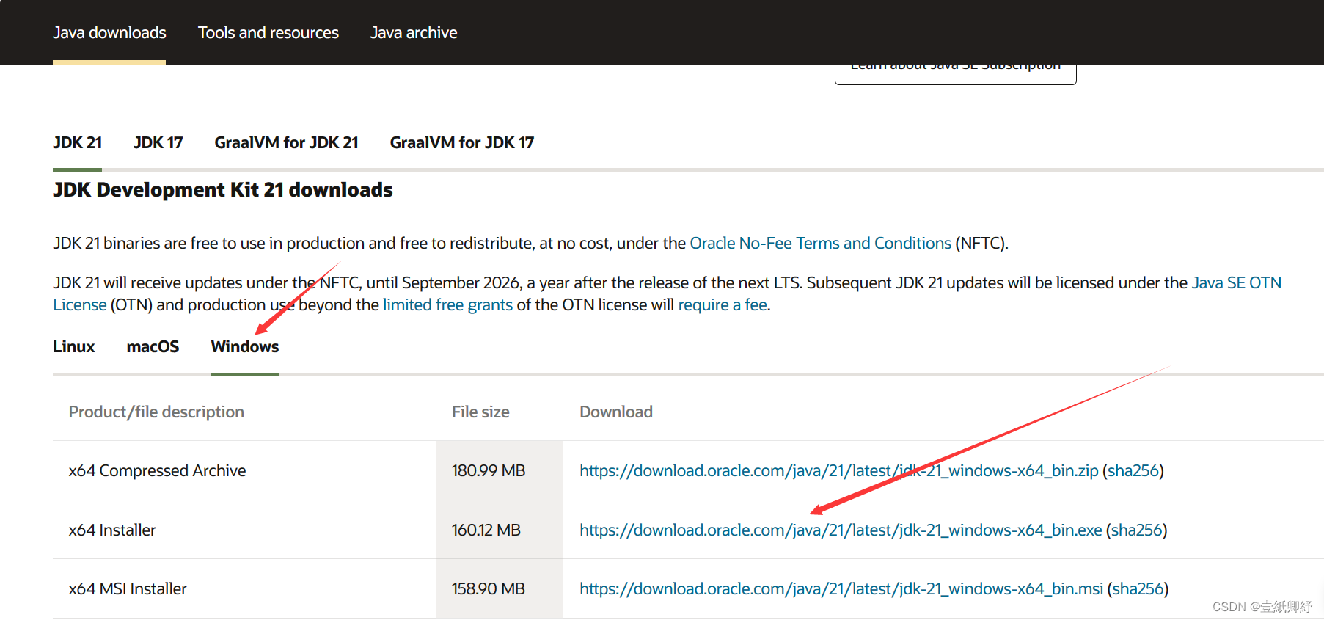The image size is (1324, 620).
Task: Open the Java SE OTN License link
Action: [x=1236, y=282]
